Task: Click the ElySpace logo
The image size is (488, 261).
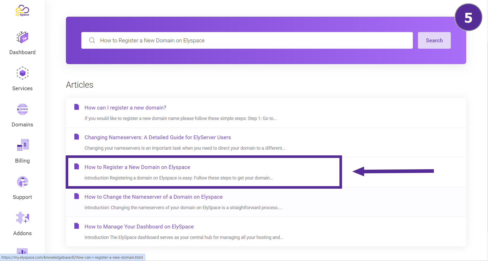Action: [22, 11]
